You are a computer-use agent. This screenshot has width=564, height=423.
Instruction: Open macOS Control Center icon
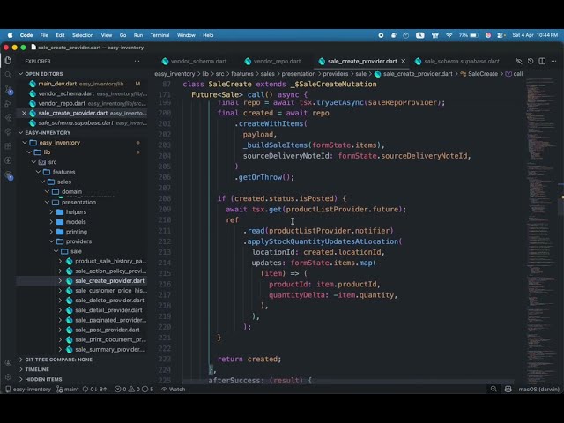(x=501, y=35)
